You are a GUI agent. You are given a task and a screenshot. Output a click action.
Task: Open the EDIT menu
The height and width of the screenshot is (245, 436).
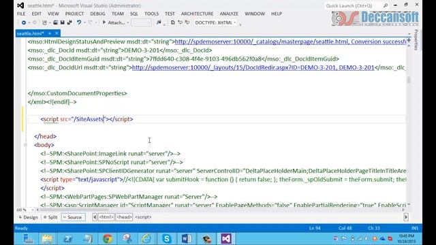36,14
